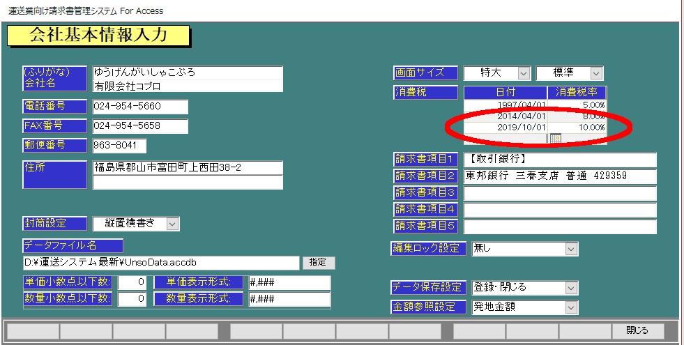Expand the データ保存設定 dropdown
Screen dimensions: 684x345
tap(571, 288)
